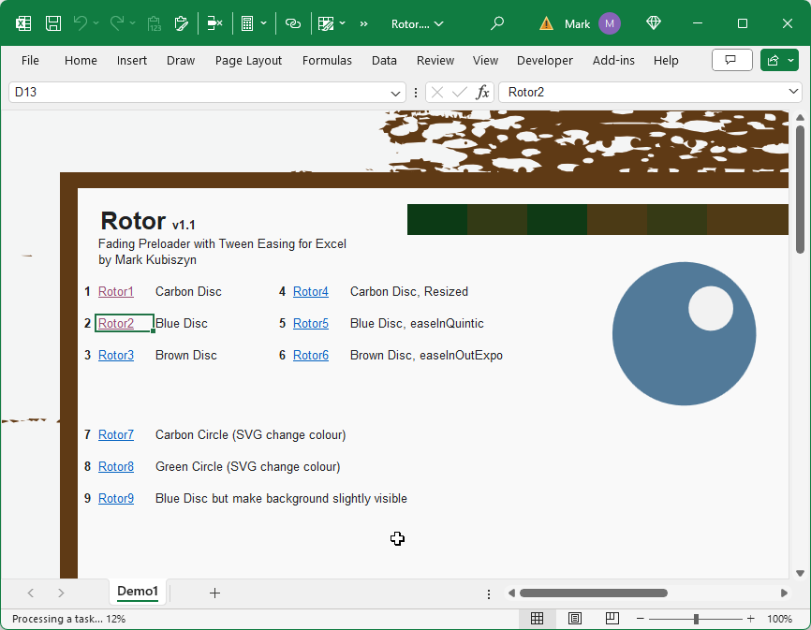Open the Comments pane button
The image size is (811, 630).
pos(731,60)
